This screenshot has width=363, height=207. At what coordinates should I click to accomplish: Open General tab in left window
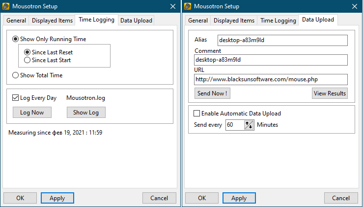(x=16, y=20)
